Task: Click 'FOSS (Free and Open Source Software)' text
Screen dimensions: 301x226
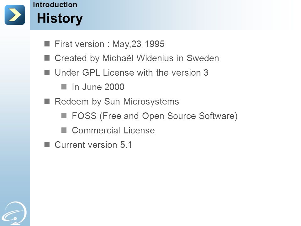Action: [155, 116]
